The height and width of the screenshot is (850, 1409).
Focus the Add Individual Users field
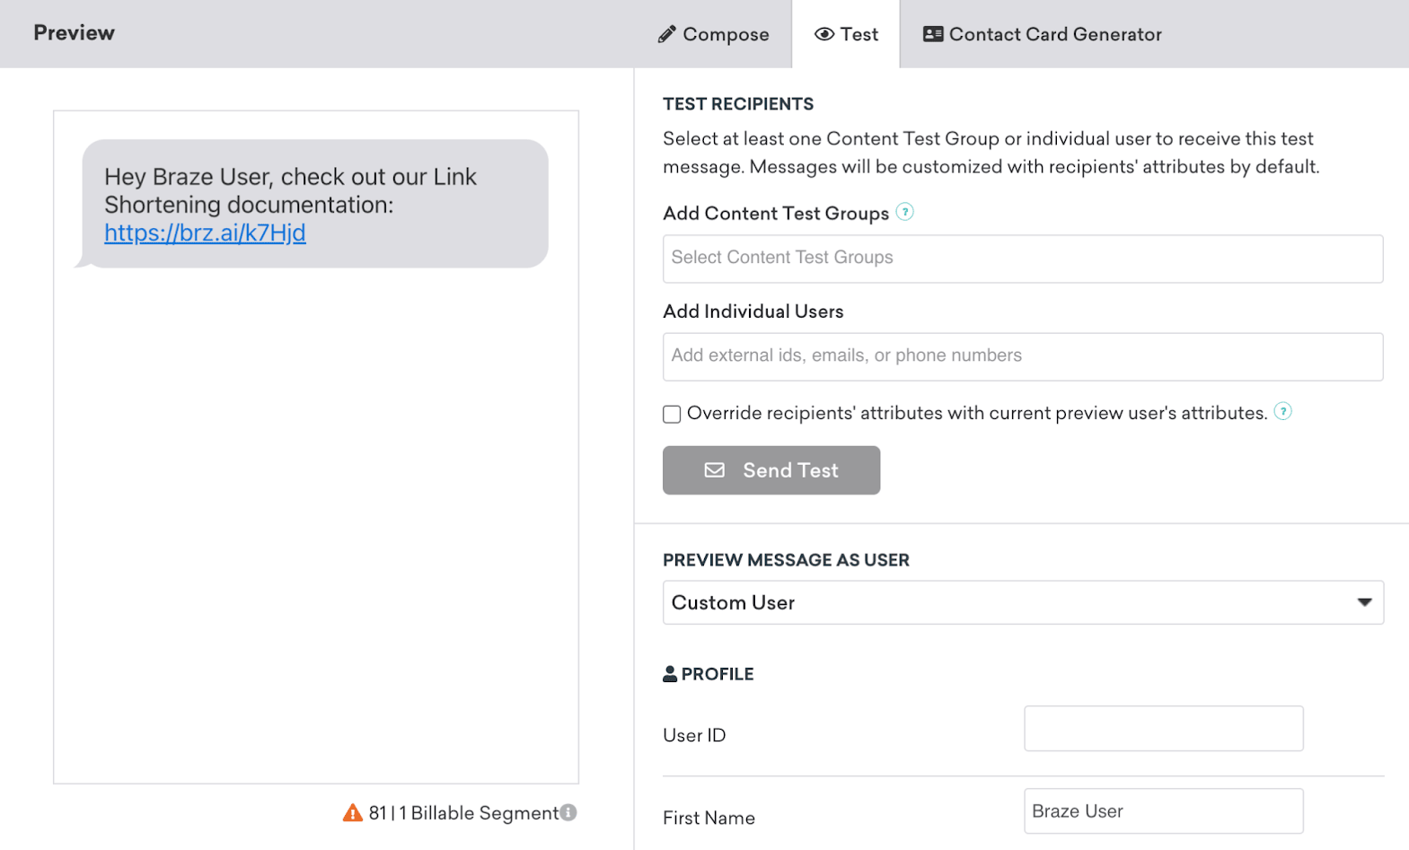click(1022, 356)
